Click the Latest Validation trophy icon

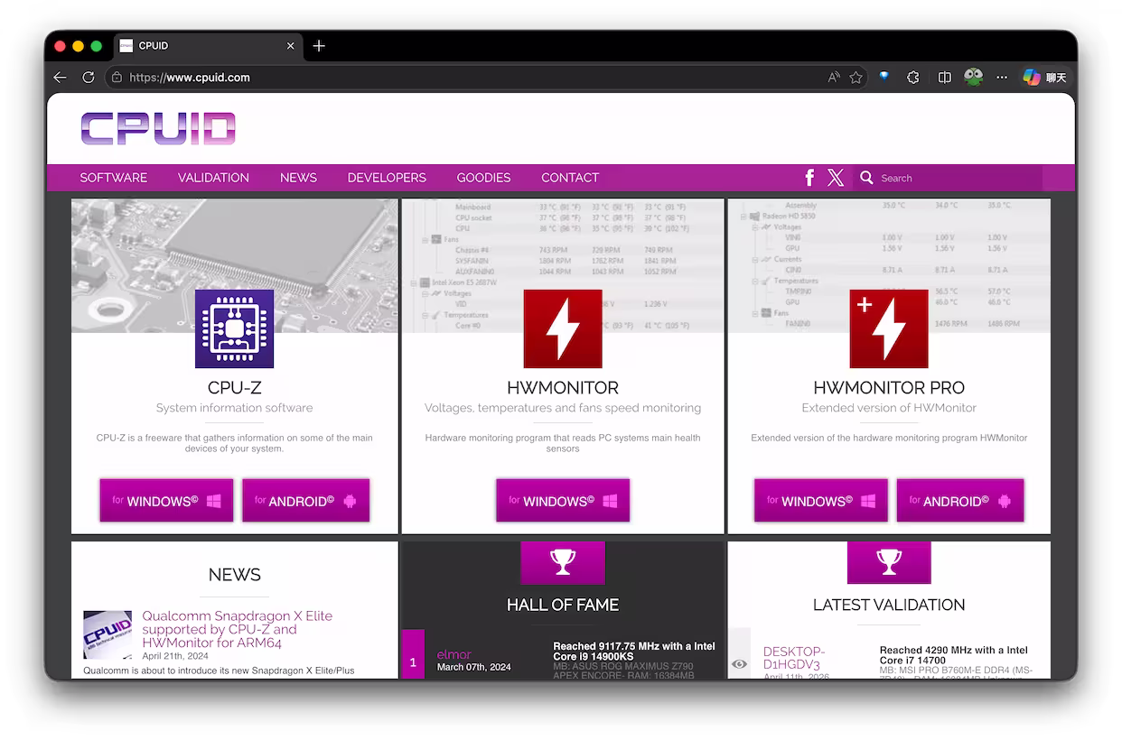click(888, 562)
